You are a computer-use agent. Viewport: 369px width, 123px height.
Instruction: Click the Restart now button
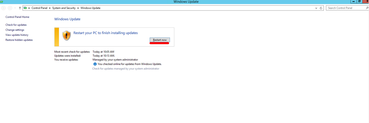tap(160, 40)
